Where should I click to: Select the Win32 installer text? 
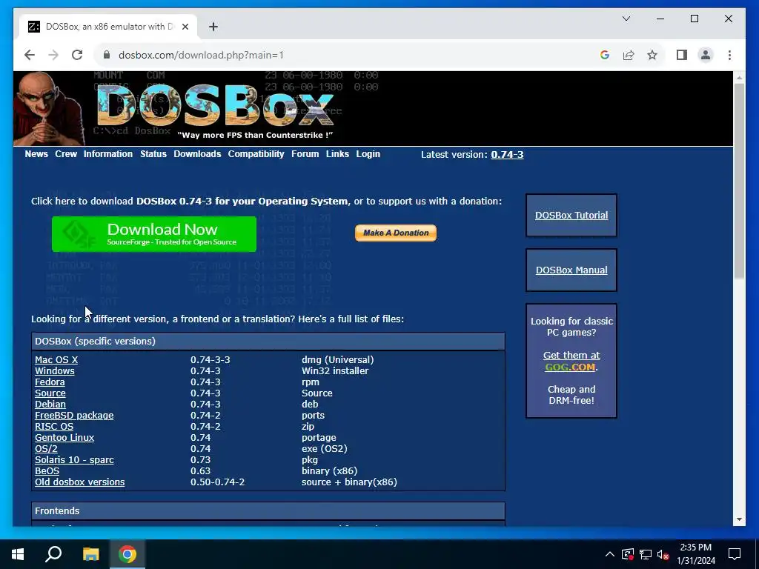tap(335, 370)
